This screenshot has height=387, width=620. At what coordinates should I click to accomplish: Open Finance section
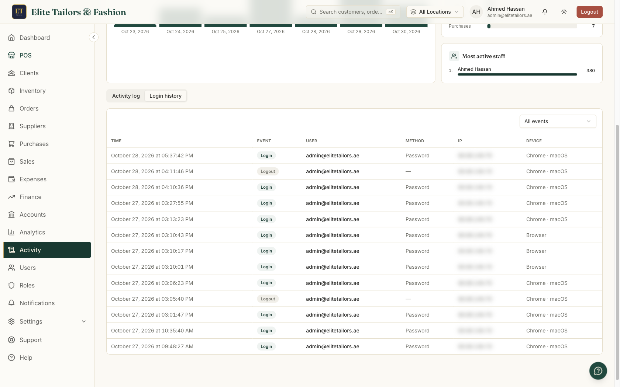pos(47,197)
